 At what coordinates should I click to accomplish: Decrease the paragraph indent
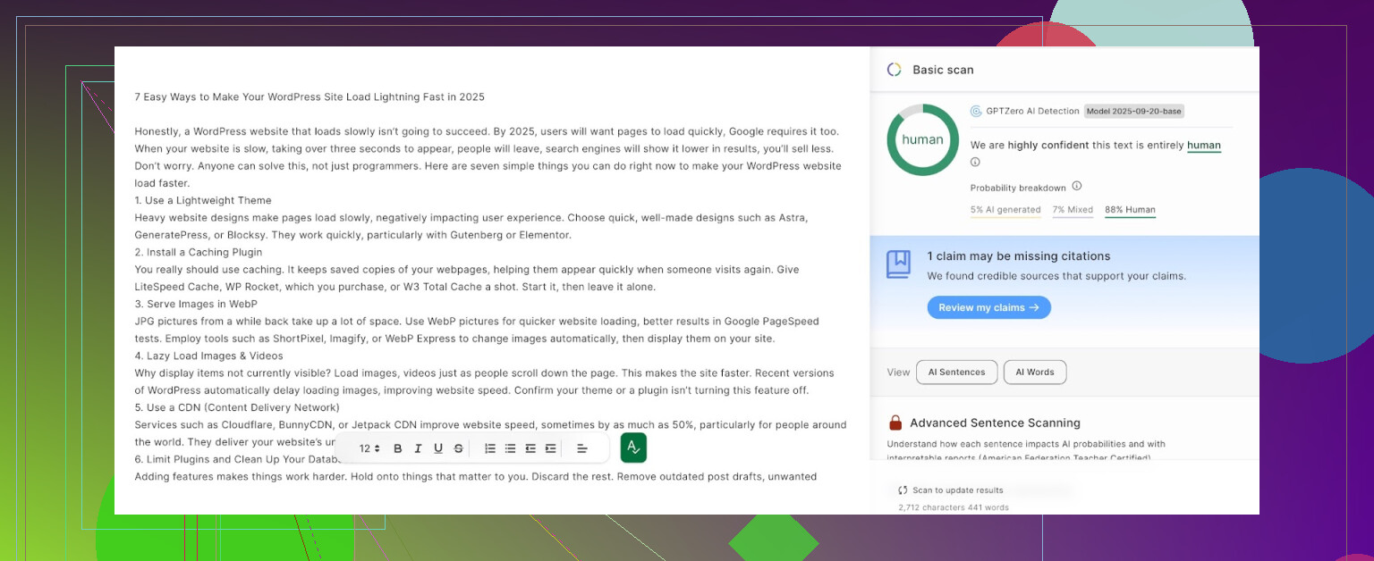(x=530, y=448)
